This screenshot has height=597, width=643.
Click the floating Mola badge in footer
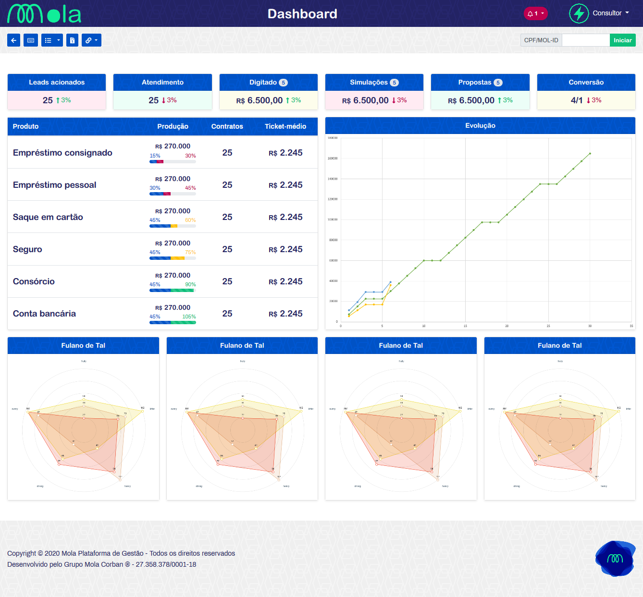(615, 559)
